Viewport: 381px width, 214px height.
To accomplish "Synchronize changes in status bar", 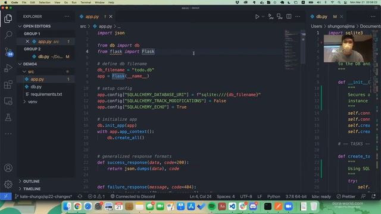I will coord(80,196).
